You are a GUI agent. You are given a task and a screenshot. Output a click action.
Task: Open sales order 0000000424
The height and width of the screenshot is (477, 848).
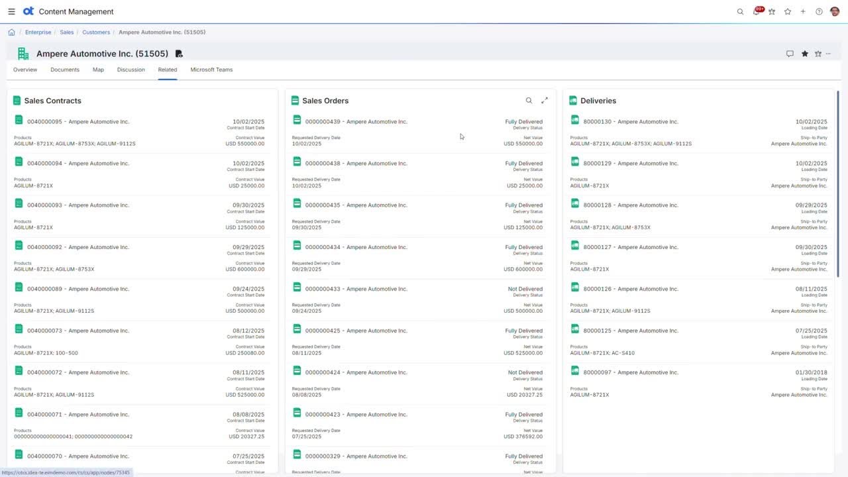click(x=356, y=372)
